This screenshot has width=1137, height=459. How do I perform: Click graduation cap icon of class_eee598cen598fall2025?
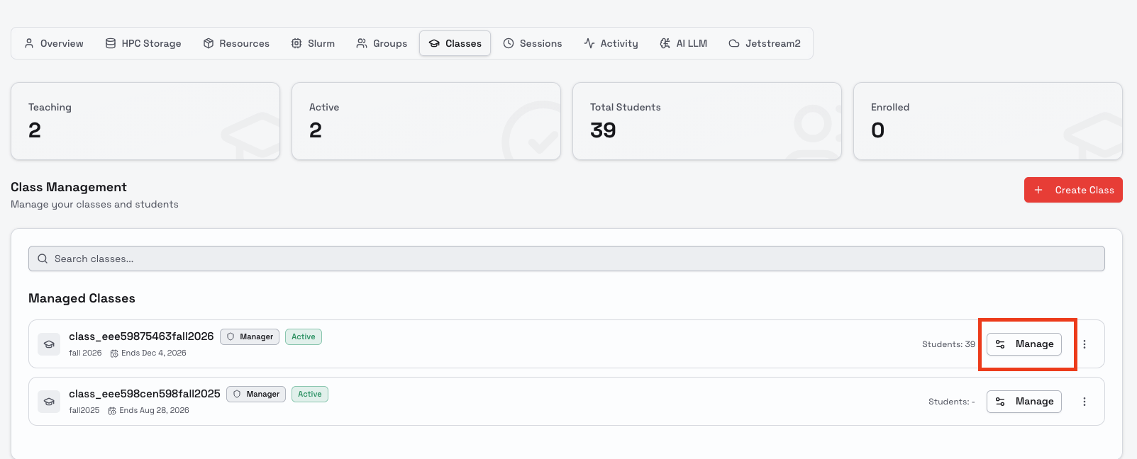[x=49, y=402]
